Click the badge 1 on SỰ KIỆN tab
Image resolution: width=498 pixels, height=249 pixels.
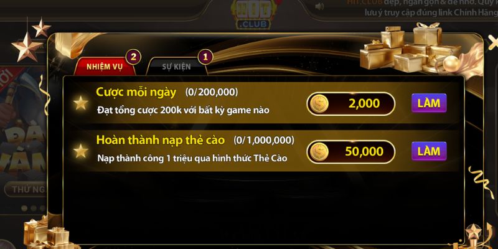coord(205,57)
